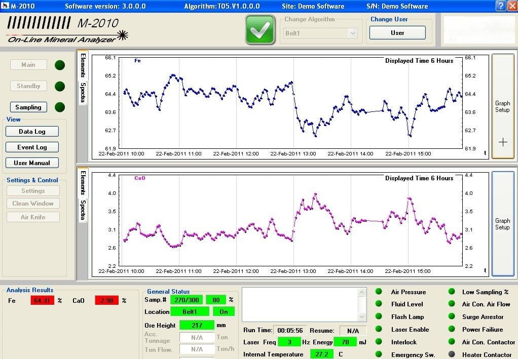Open the Change Algorithm Belt1 dropdown
This screenshot has width=518, height=359.
pyautogui.click(x=353, y=33)
